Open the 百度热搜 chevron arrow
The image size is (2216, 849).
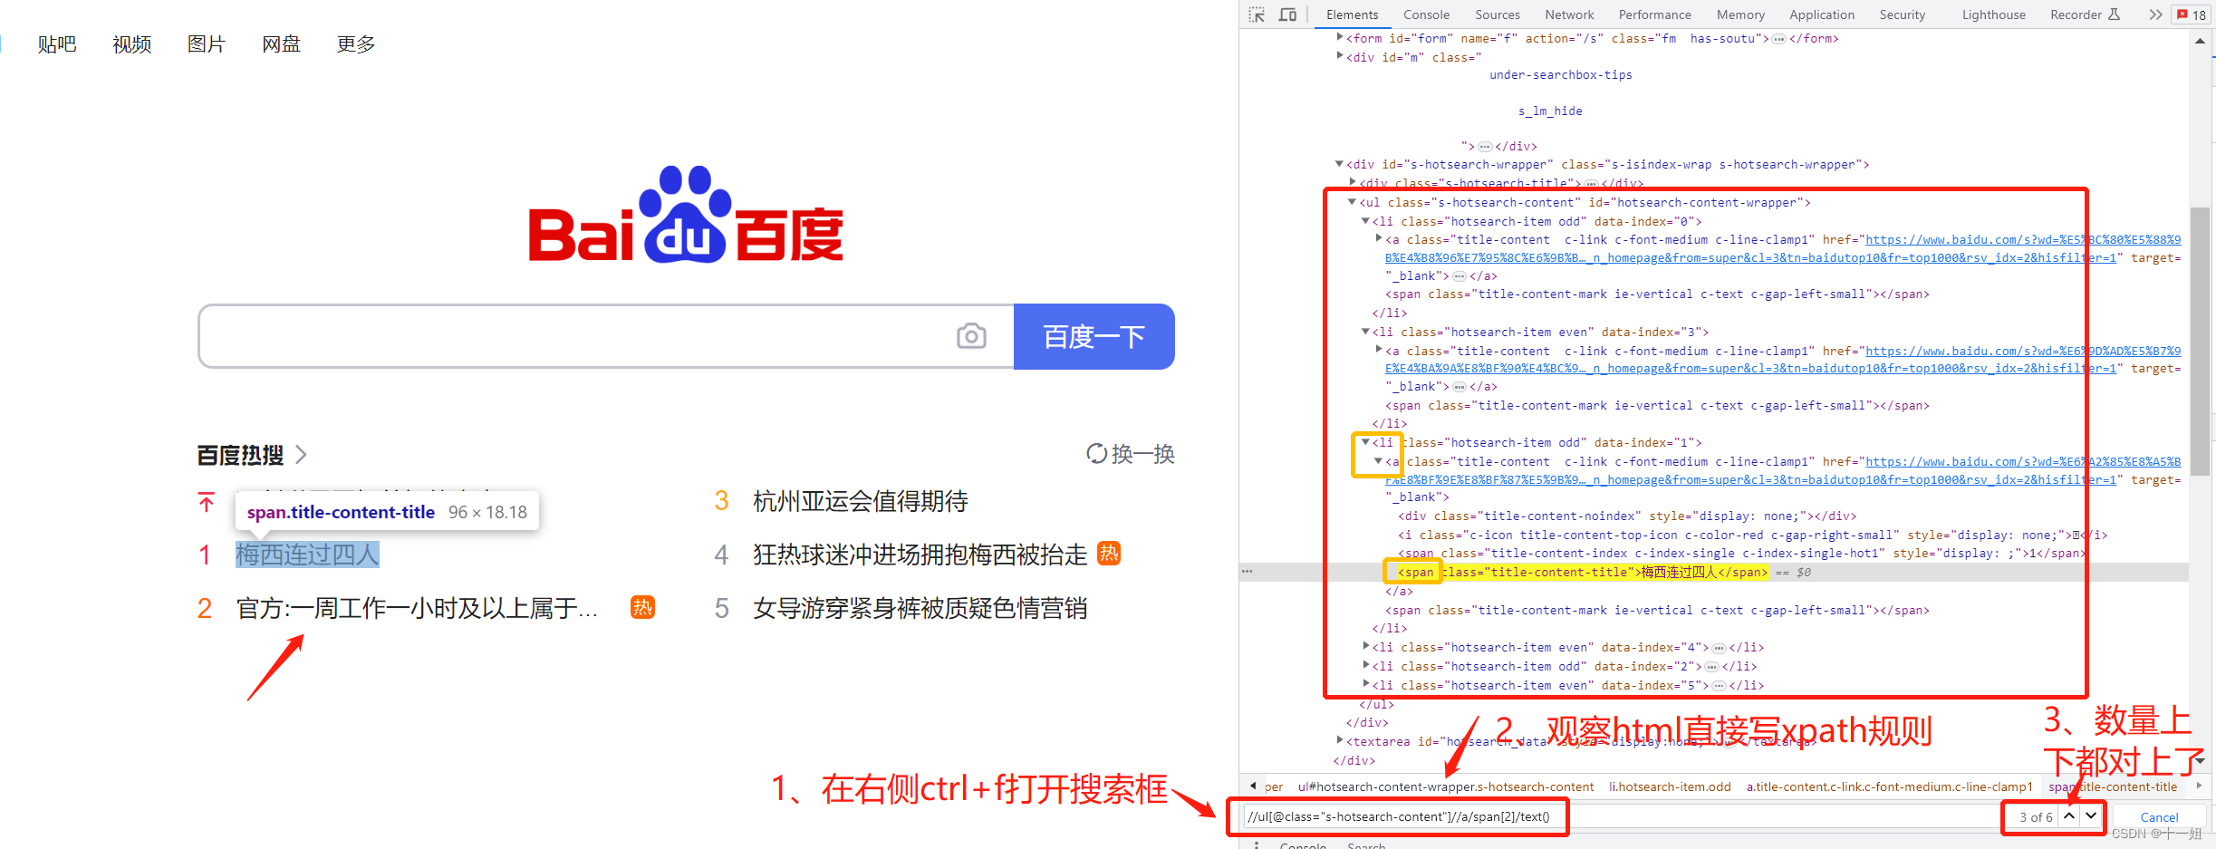[301, 454]
